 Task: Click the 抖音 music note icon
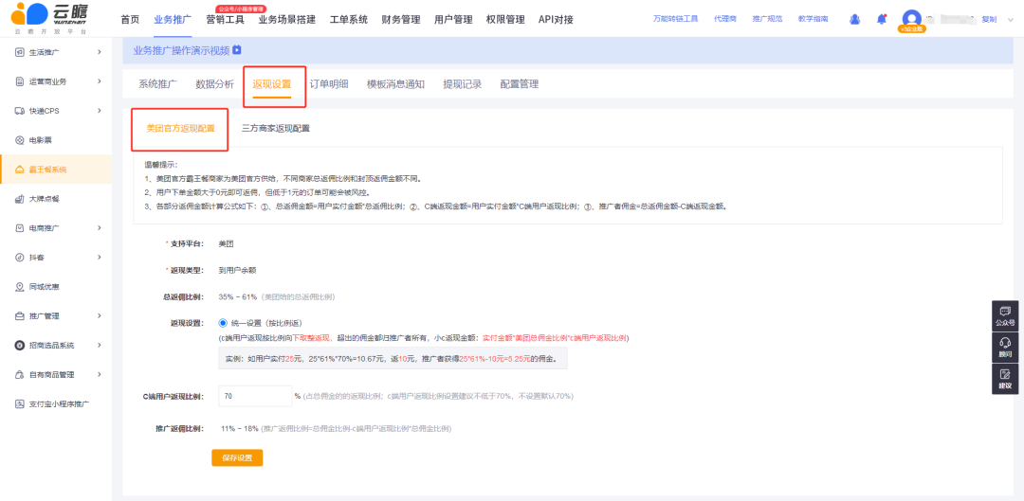click(19, 257)
